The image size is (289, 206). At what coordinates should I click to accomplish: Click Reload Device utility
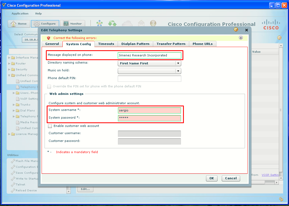[x=24, y=191]
